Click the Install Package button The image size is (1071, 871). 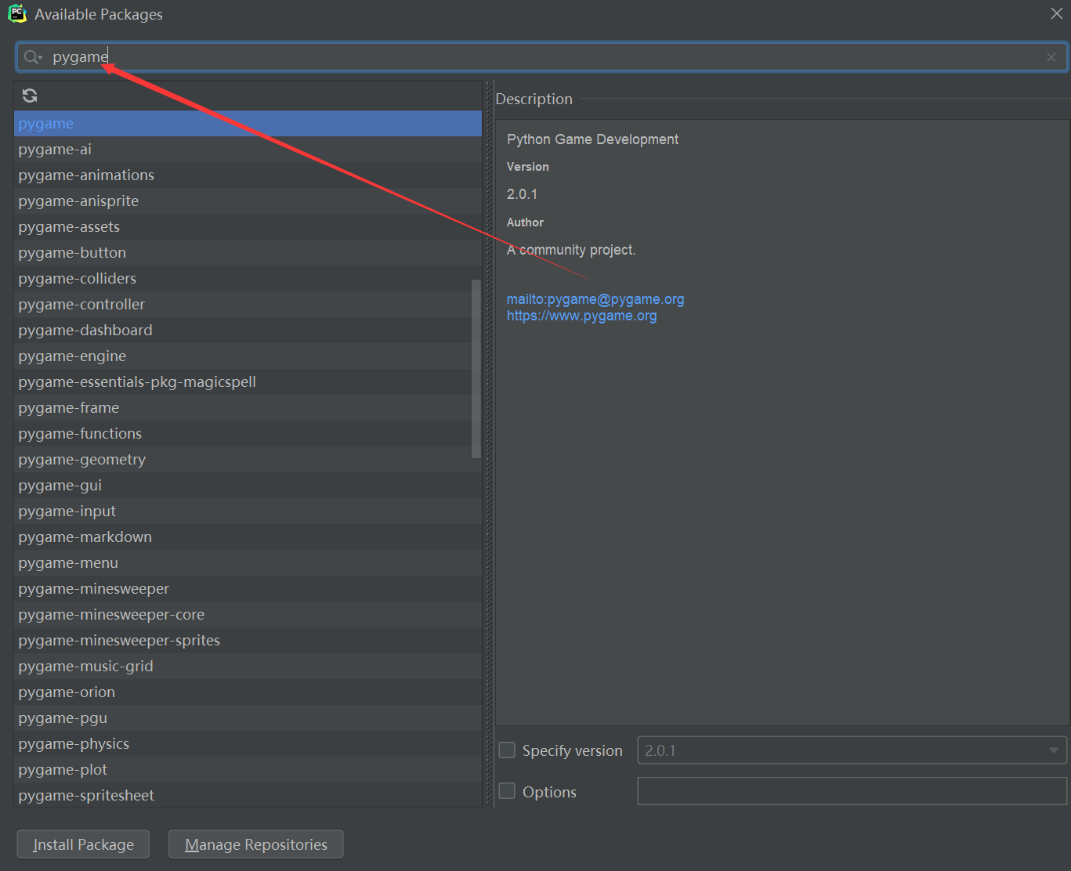[x=83, y=844]
